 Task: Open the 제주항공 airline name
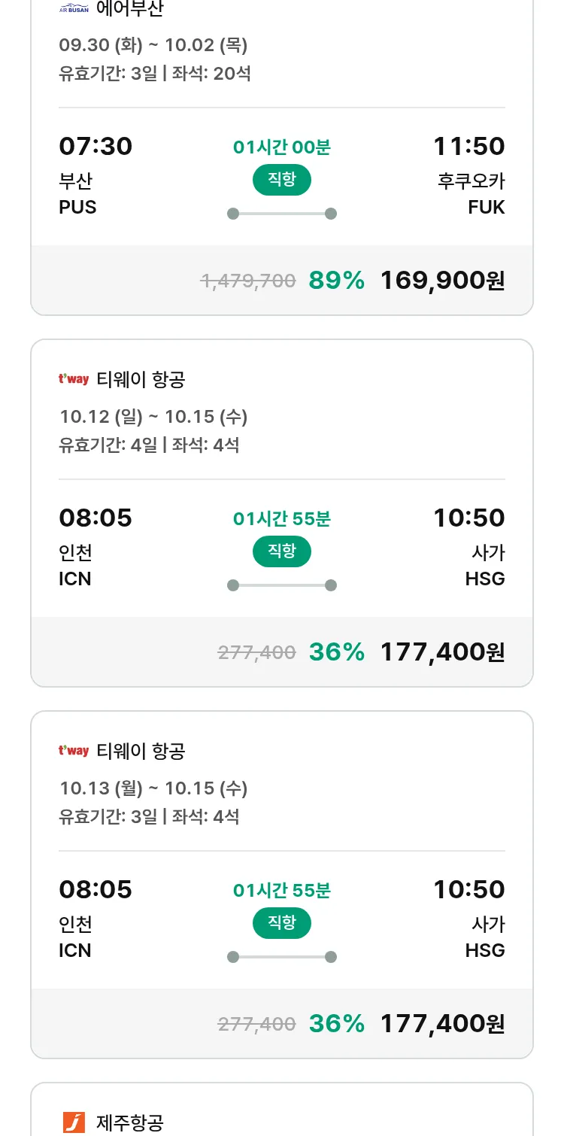[x=130, y=1122]
